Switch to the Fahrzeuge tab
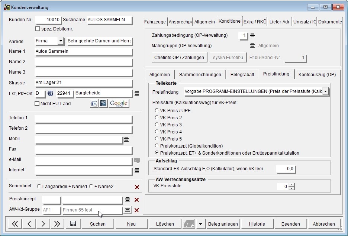348x236 pixels. [x=155, y=22]
